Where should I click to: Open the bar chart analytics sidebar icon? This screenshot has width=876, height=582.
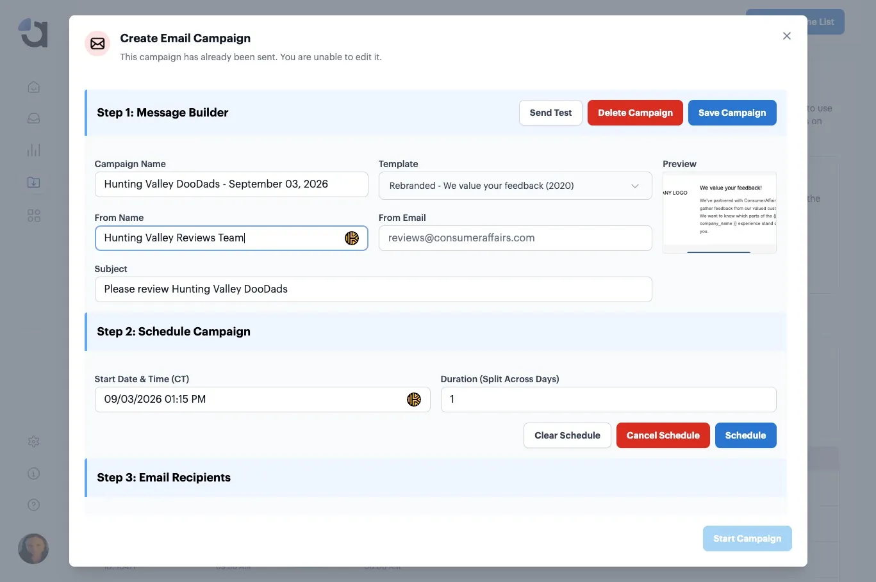coord(34,150)
